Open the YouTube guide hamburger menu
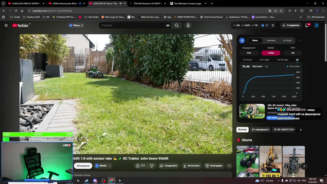 (6, 25)
